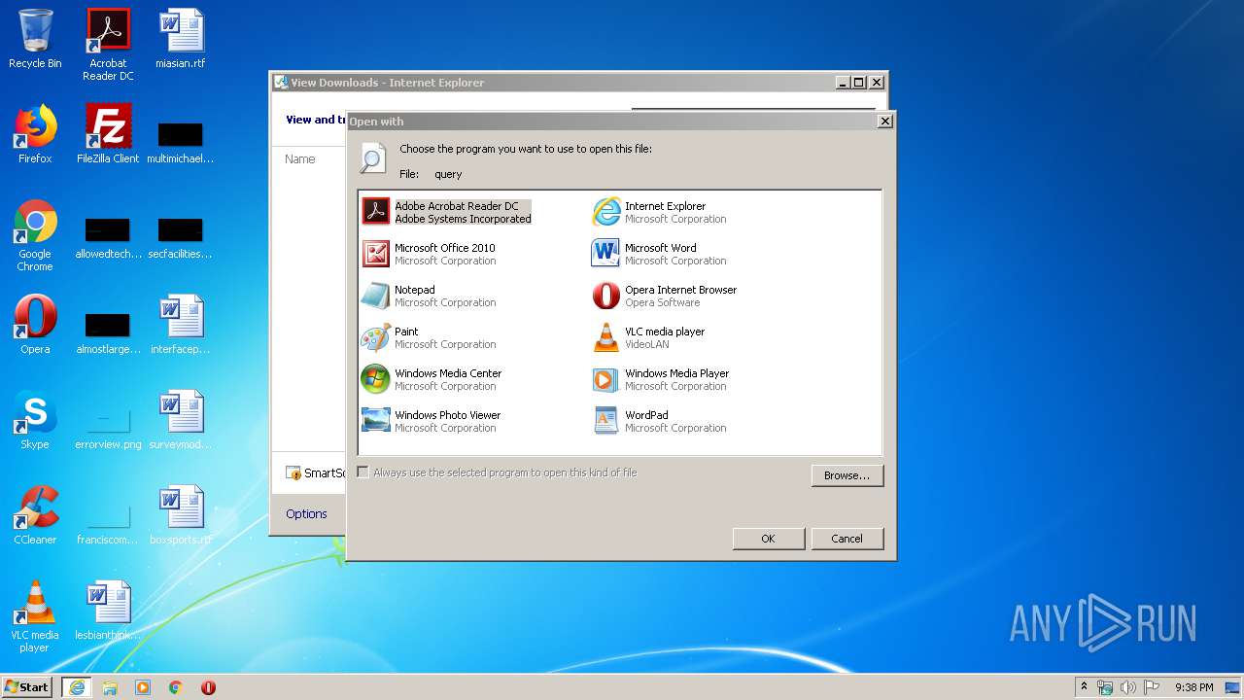Click the Name column header in View Downloads
This screenshot has width=1244, height=700.
(x=300, y=158)
